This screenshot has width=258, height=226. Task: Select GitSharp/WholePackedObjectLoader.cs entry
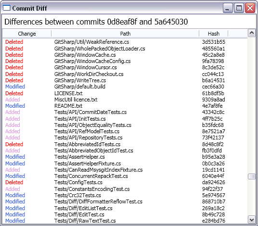(x=125, y=49)
